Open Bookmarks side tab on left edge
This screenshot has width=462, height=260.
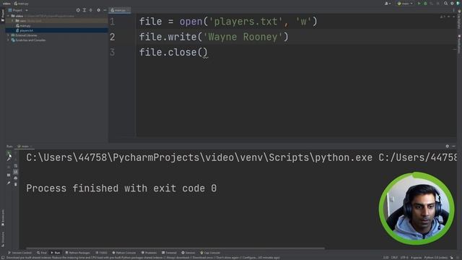(3, 217)
